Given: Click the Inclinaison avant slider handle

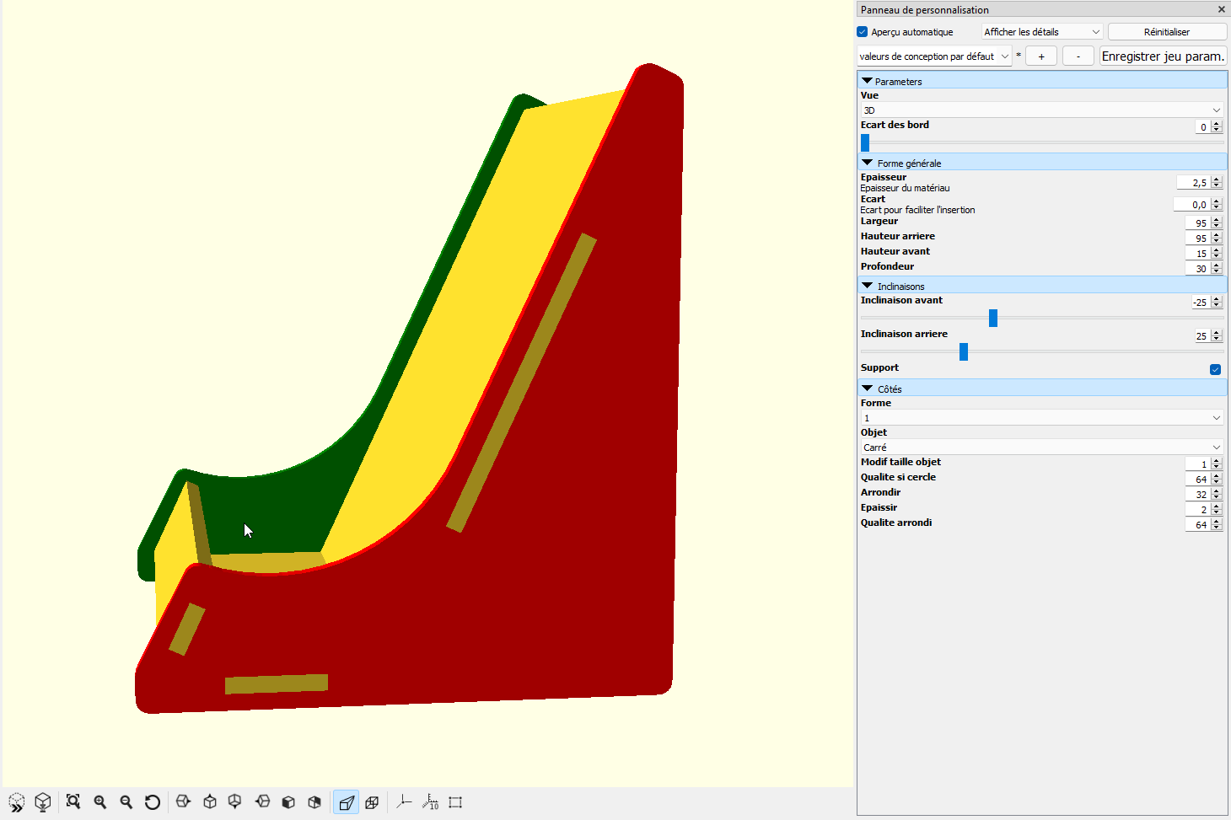Looking at the screenshot, I should point(993,318).
